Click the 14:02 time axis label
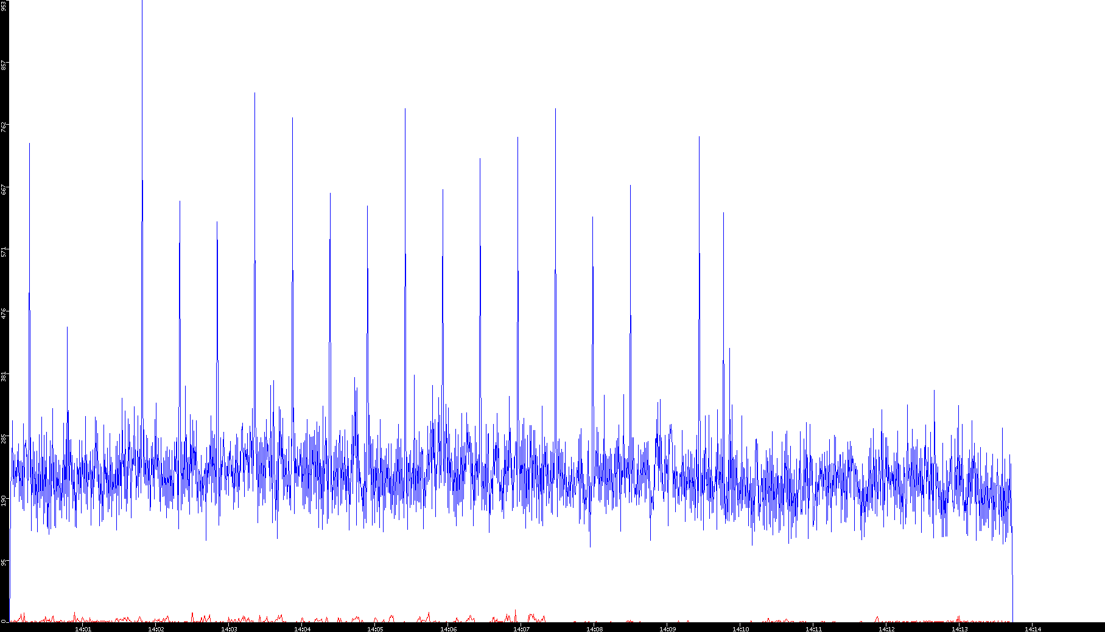The width and height of the screenshot is (1105, 632). coord(156,629)
